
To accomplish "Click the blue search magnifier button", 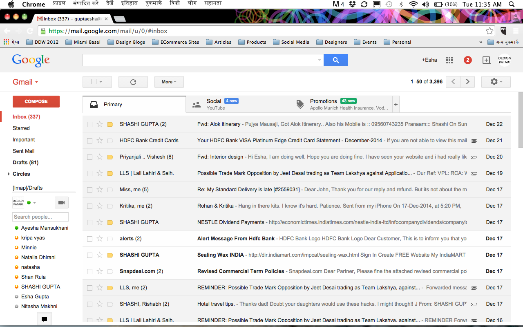I will tap(336, 60).
